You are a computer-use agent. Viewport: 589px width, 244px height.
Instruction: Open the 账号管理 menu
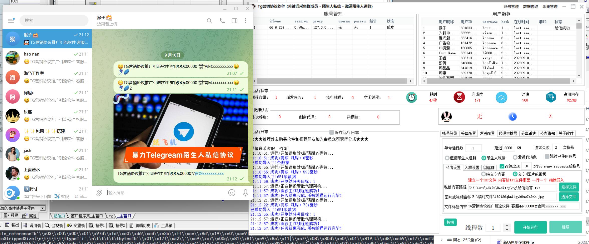[x=511, y=7]
